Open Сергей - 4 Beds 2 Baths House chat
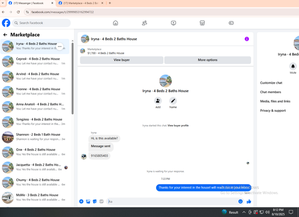Image resolution: width=299 pixels, height=217 pixels. coord(35,62)
